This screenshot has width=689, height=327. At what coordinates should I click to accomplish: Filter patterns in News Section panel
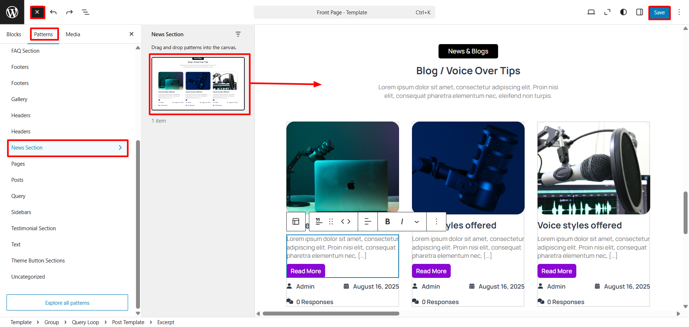tap(238, 34)
